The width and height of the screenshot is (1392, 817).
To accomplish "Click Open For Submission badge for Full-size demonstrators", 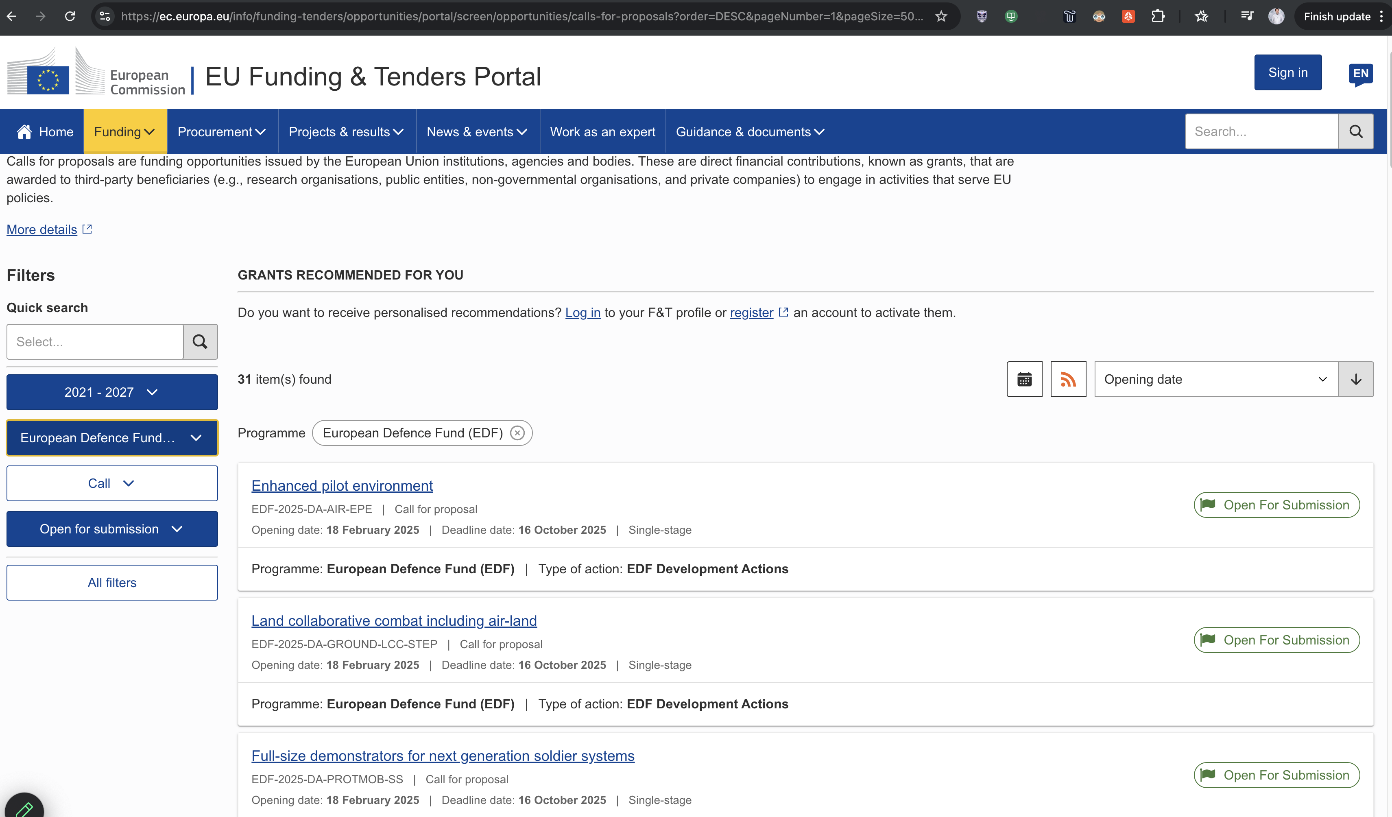I will click(x=1276, y=775).
